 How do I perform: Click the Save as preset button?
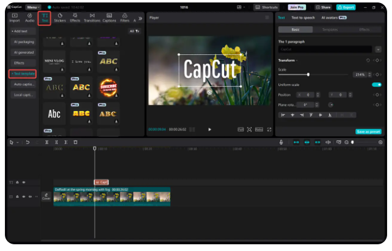tap(368, 131)
